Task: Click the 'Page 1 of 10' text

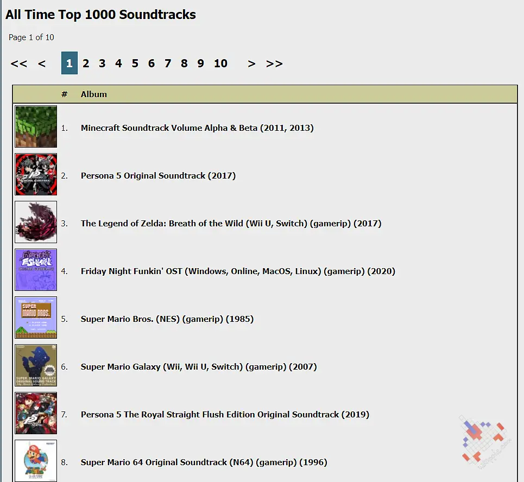Action: [31, 37]
